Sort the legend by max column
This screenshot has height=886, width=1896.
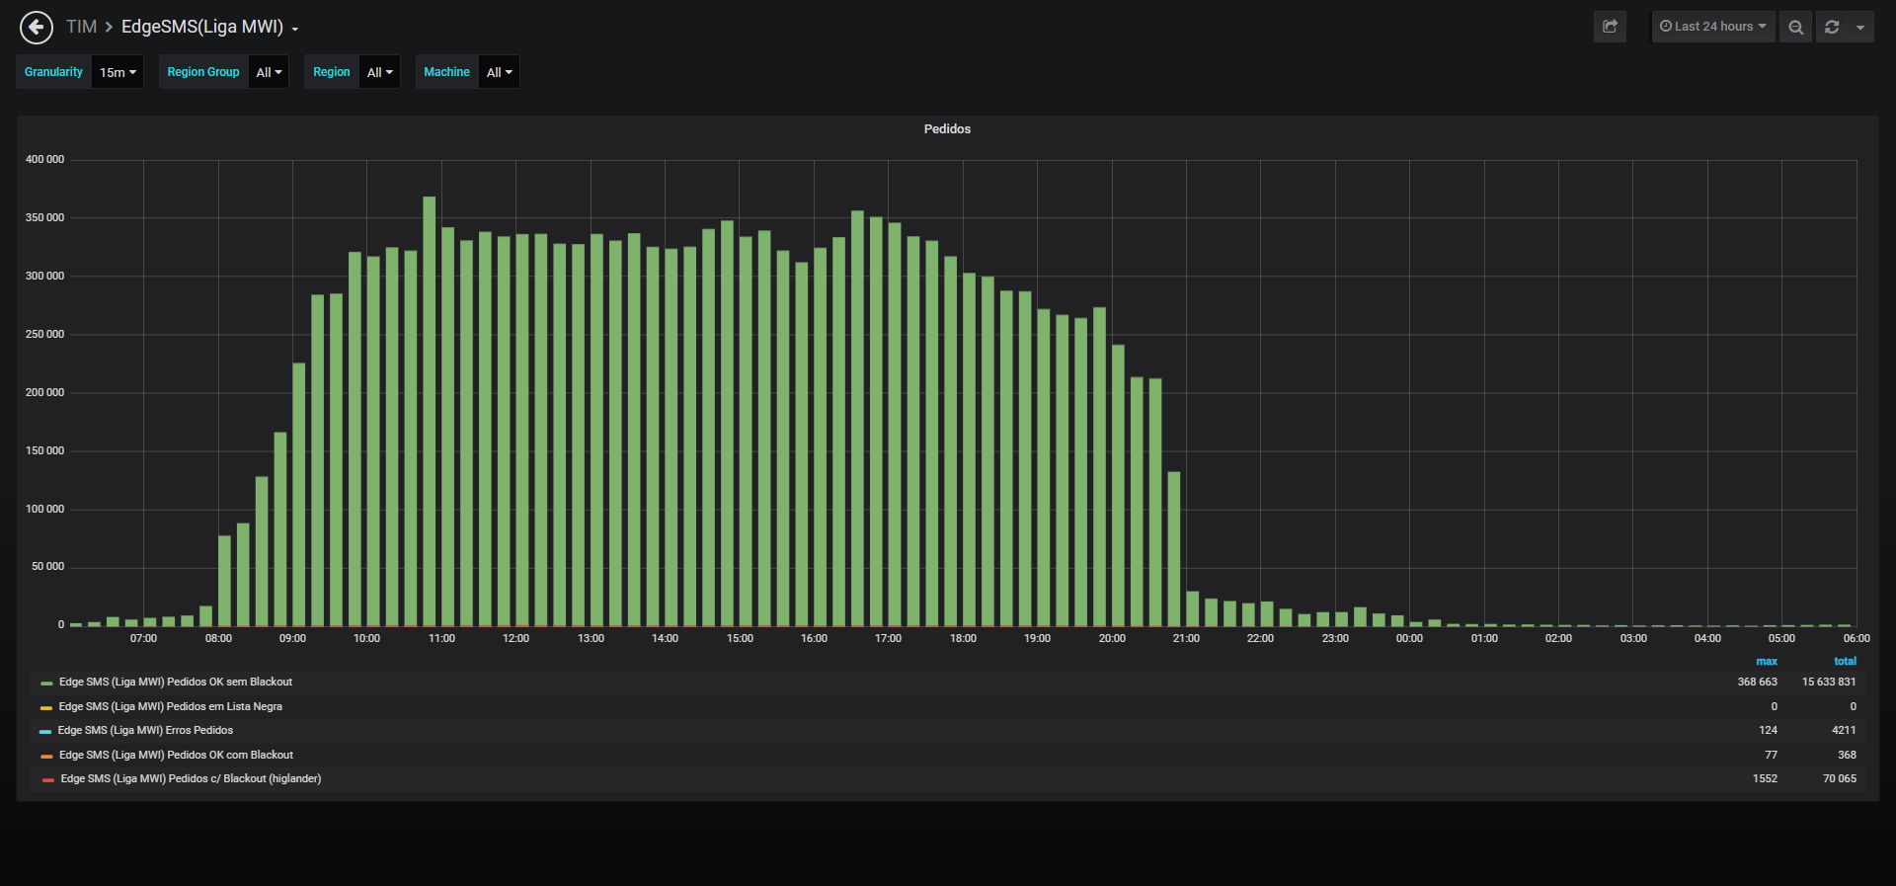(1767, 662)
